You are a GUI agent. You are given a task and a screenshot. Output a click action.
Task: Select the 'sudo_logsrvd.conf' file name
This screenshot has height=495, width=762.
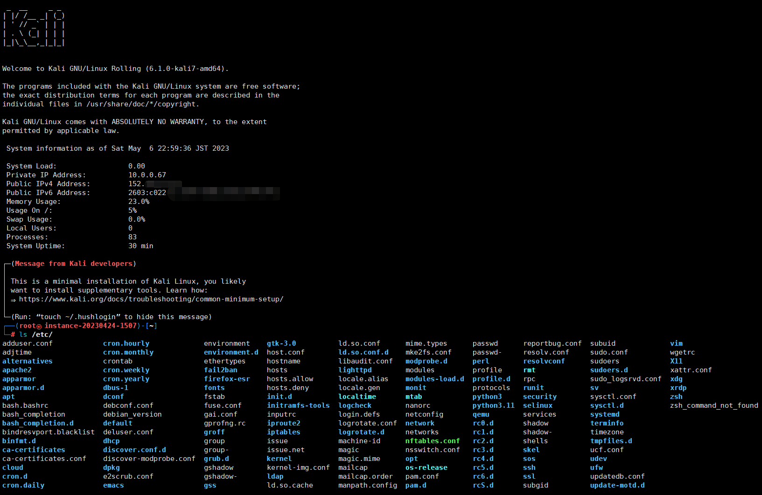[x=626, y=379]
